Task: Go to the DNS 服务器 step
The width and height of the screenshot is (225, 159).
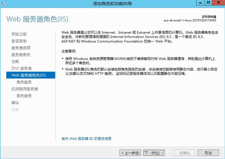Action: [21, 68]
